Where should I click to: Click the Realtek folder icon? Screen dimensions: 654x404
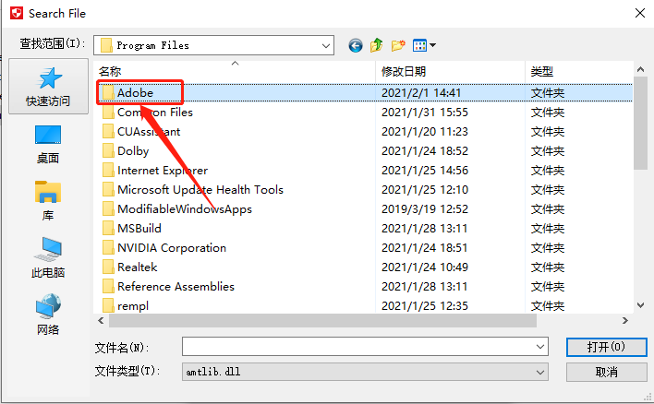(108, 267)
